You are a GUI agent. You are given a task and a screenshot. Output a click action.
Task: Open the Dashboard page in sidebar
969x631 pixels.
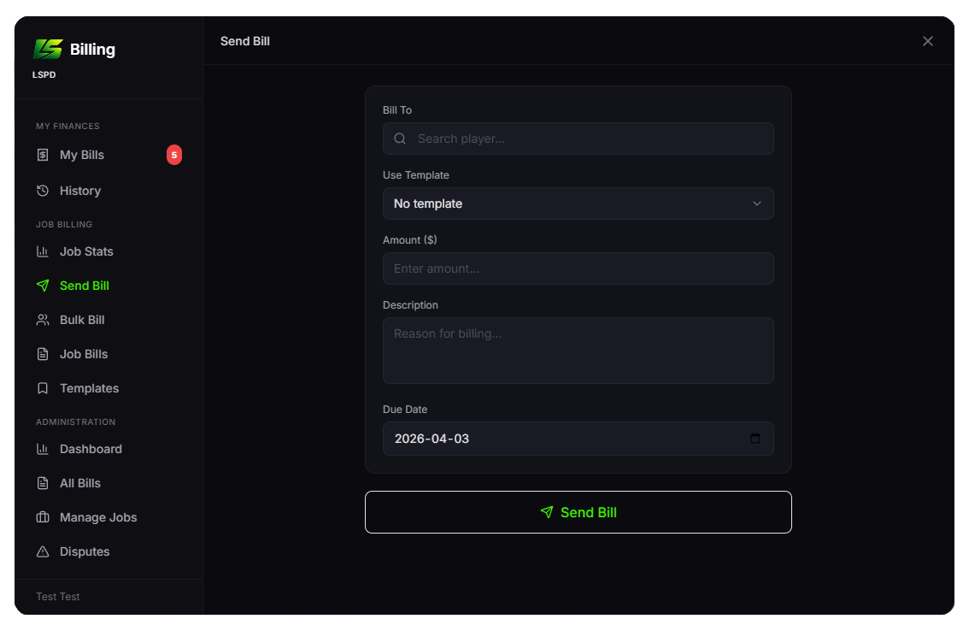click(x=91, y=449)
